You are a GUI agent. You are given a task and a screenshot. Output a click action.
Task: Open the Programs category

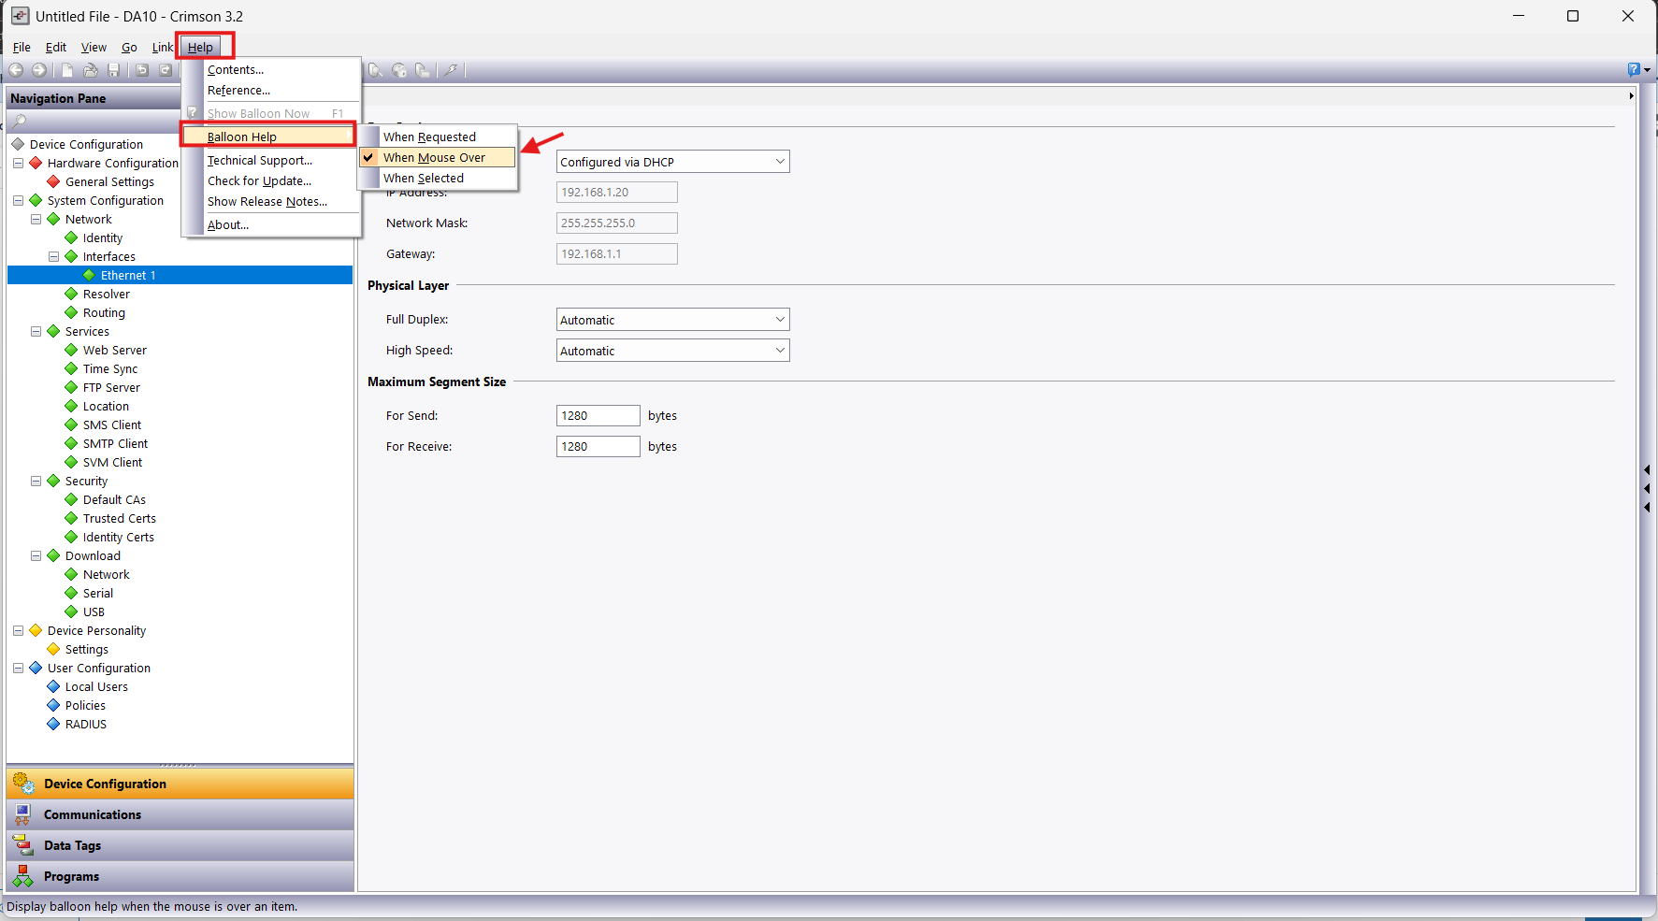pyautogui.click(x=71, y=876)
